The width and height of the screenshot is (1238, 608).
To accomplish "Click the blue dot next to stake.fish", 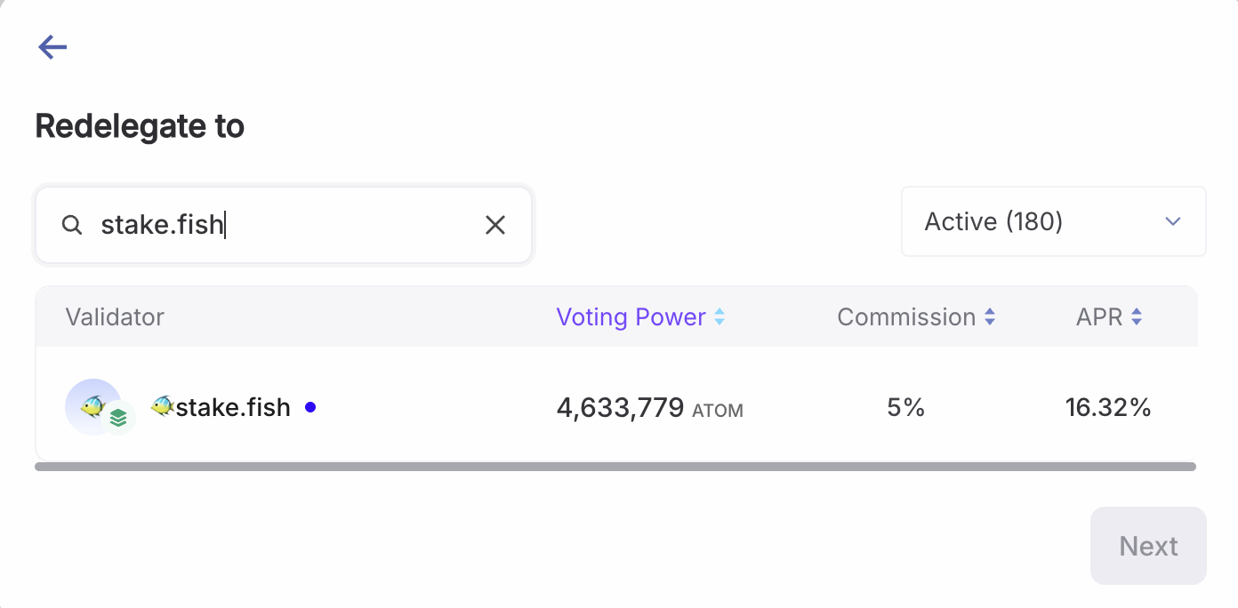I will click(310, 407).
